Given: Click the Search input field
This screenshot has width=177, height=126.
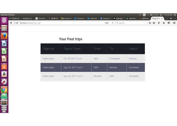Looking at the screenshot, I should (131, 23).
